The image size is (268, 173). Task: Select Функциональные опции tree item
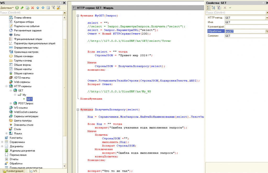tap(28, 39)
